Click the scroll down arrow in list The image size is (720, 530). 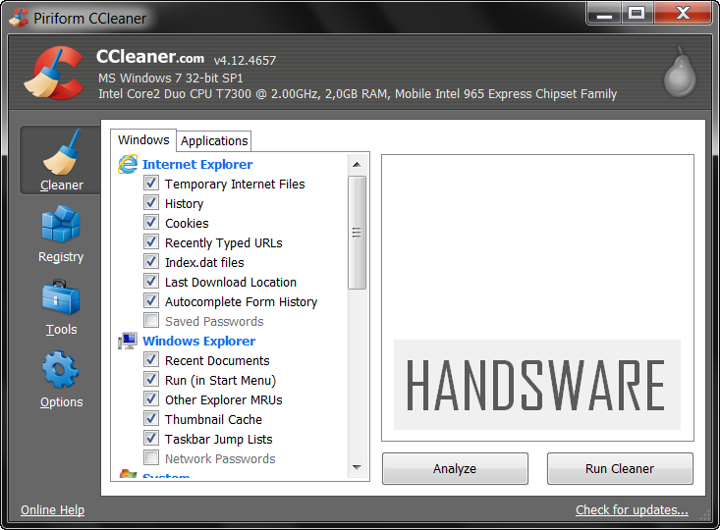tap(357, 467)
